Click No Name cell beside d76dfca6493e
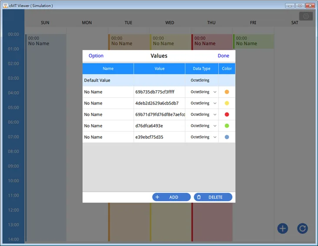This screenshot has height=246, width=318. pos(108,126)
